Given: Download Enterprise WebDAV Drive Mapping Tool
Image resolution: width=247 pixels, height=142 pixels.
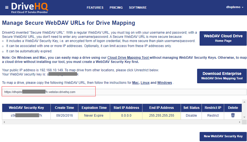Looking at the screenshot, I should (222, 76).
